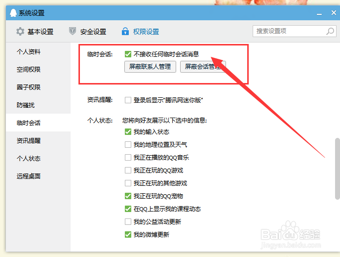Jump to 资讯提醒 sidebar item
Screen dimensions: 340x257
point(29,141)
